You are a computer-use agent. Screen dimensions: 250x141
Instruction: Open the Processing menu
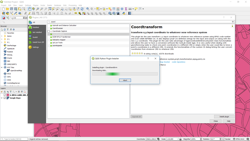(72, 5)
